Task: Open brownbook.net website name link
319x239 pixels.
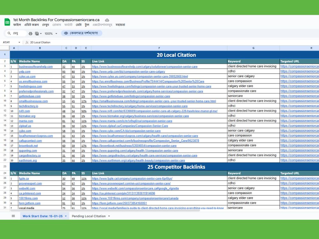Action: (x=28, y=146)
